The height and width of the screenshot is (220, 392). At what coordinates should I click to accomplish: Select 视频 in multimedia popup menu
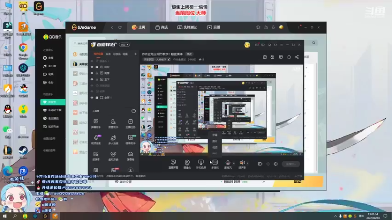215,147
